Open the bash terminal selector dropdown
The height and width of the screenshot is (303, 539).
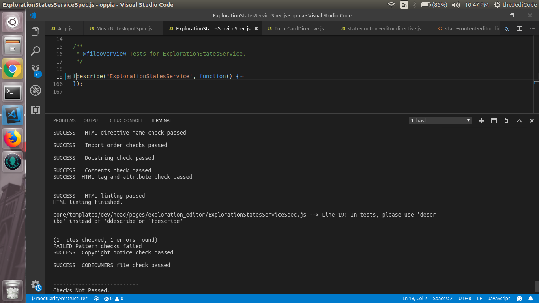point(440,121)
